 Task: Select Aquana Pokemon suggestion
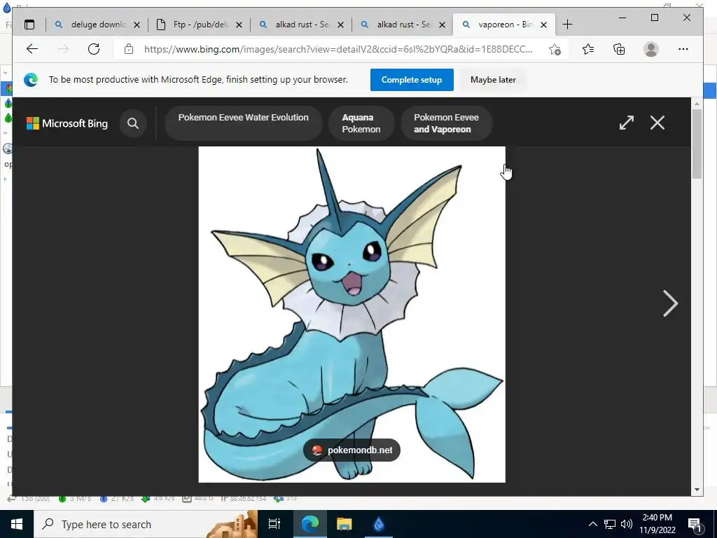(x=361, y=123)
